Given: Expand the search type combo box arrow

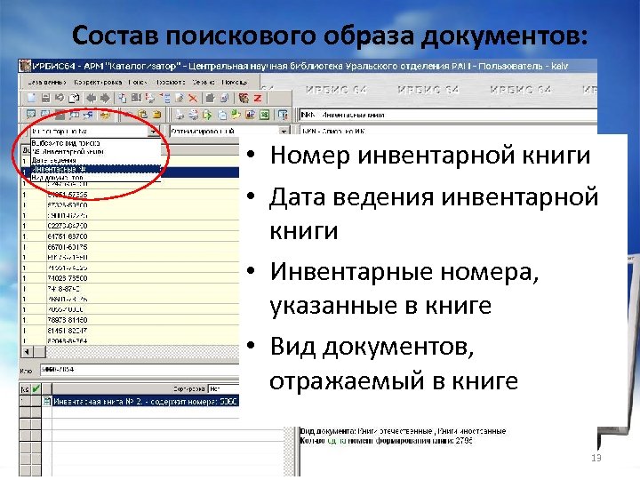Looking at the screenshot, I should pos(154,132).
